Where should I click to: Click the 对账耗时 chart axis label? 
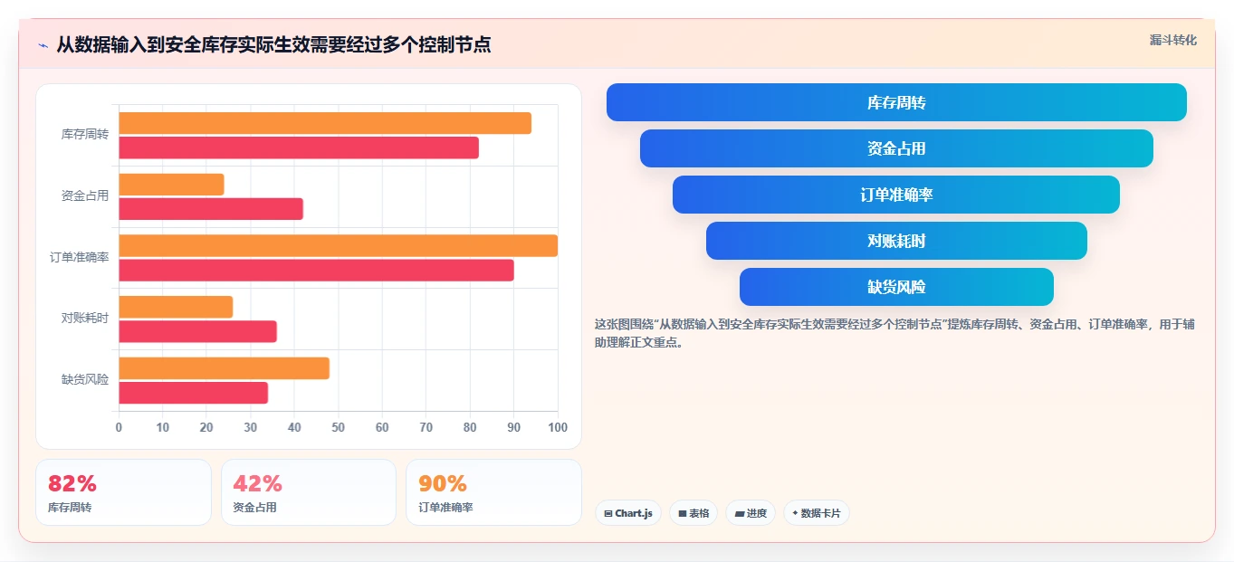coord(85,319)
